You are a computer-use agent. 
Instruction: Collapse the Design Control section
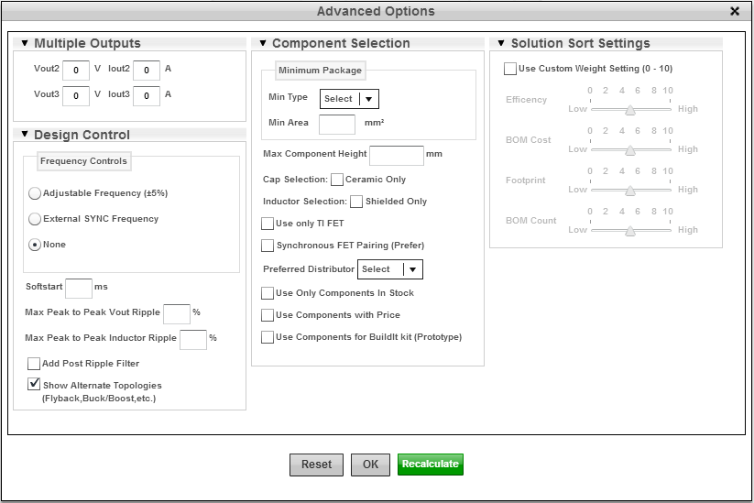pyautogui.click(x=25, y=136)
